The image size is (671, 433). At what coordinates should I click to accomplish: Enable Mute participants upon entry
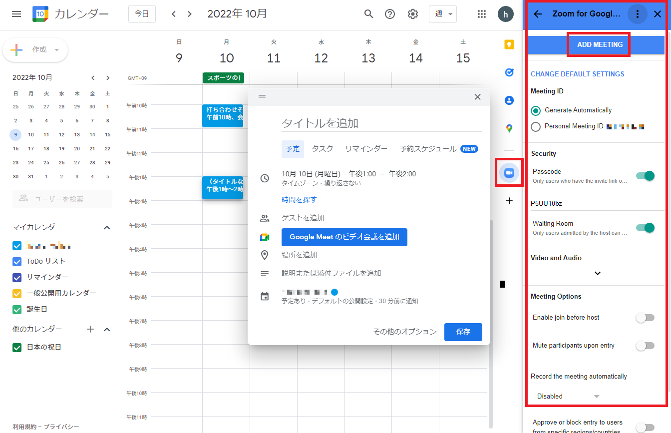645,346
